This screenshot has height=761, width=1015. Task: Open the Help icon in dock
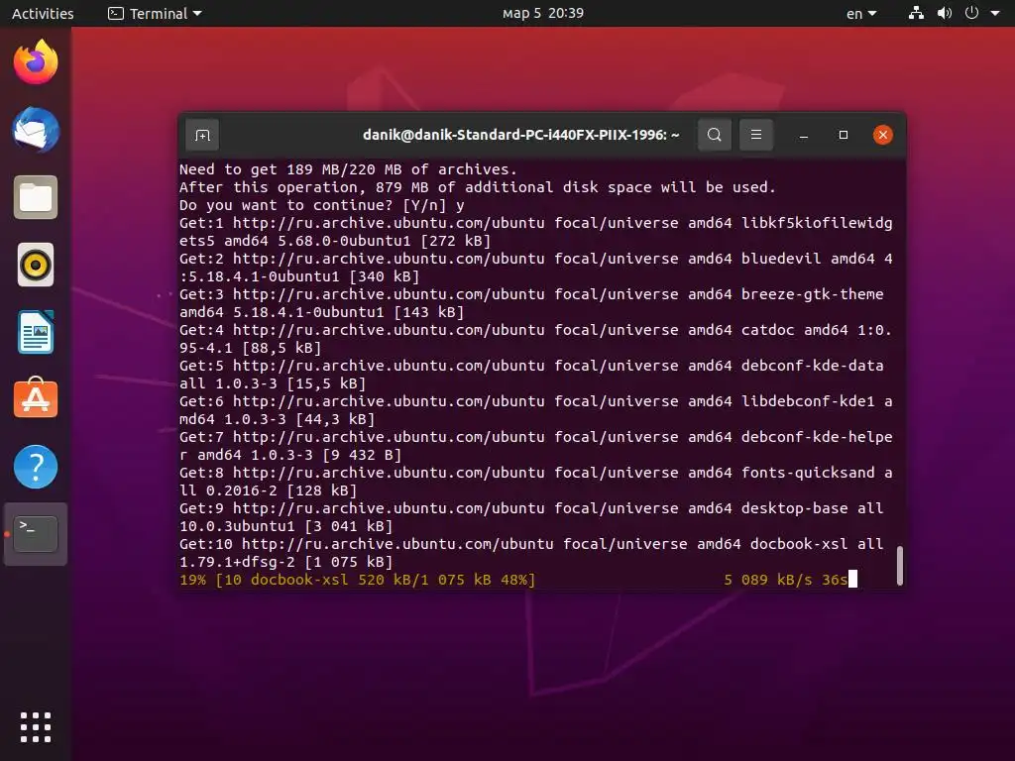click(x=36, y=467)
